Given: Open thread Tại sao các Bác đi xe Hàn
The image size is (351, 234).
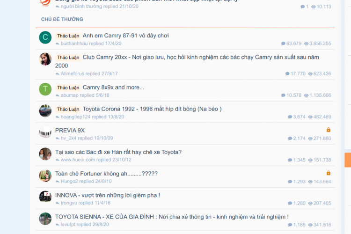Looking at the screenshot, I should [x=118, y=152].
